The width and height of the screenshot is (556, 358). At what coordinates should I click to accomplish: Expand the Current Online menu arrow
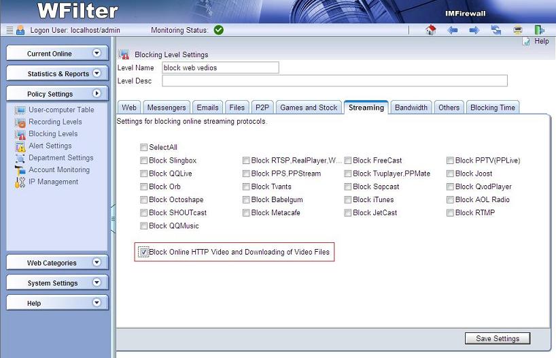97,53
